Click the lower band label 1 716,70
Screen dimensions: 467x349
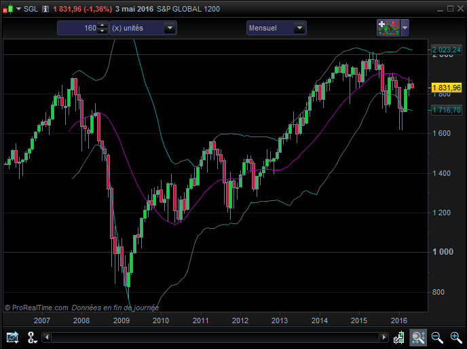(x=447, y=110)
